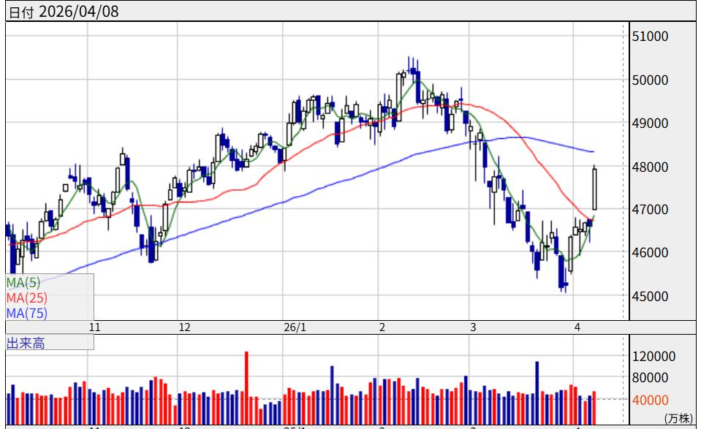Click the 120000 volume axis label
The height and width of the screenshot is (429, 701).
653,356
